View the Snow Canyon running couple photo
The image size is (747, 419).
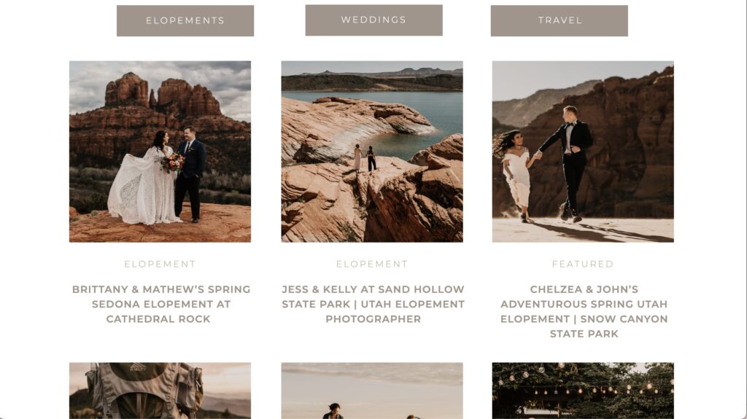[583, 152]
